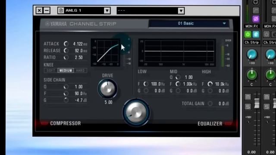Click the HIGH band G knob
The width and height of the screenshot is (276, 155).
pyautogui.click(x=210, y=91)
